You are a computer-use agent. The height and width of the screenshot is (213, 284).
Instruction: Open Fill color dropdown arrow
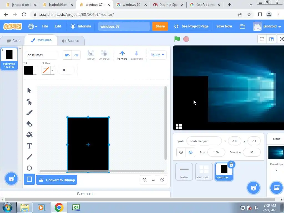[35, 70]
